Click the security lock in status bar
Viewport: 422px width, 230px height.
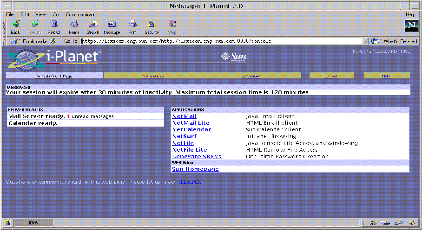click(7, 223)
